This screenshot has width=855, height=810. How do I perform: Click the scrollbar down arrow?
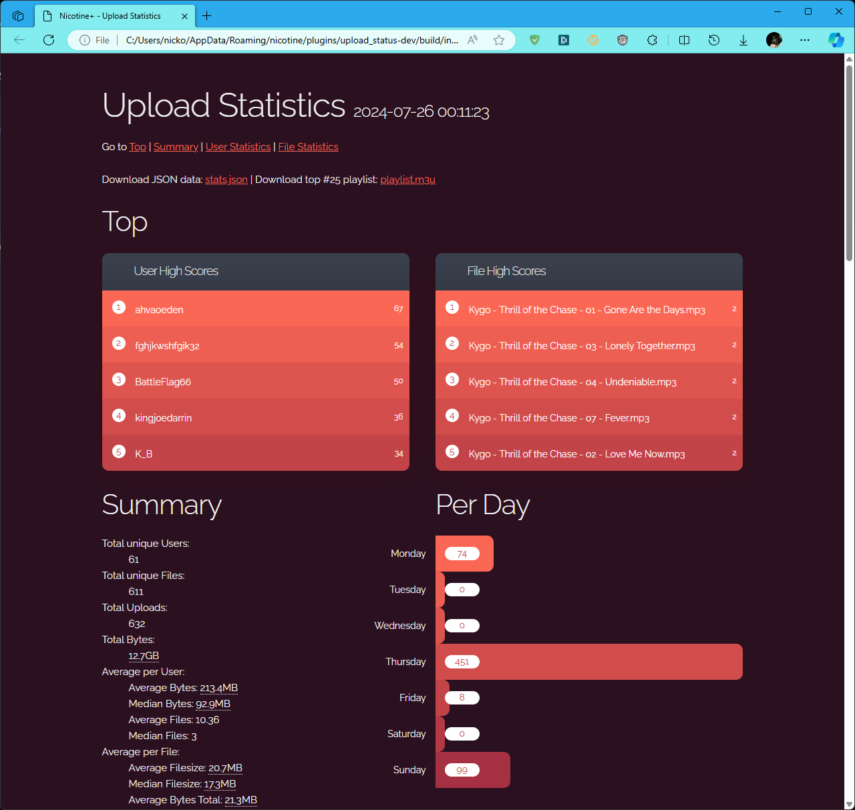tap(850, 804)
